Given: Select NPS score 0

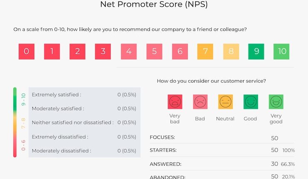Looking at the screenshot, I should [27, 52].
